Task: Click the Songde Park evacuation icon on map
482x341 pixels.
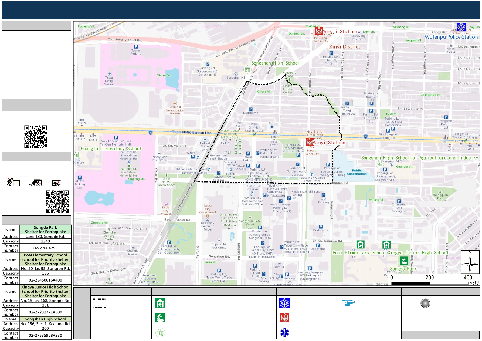Action: (404, 261)
